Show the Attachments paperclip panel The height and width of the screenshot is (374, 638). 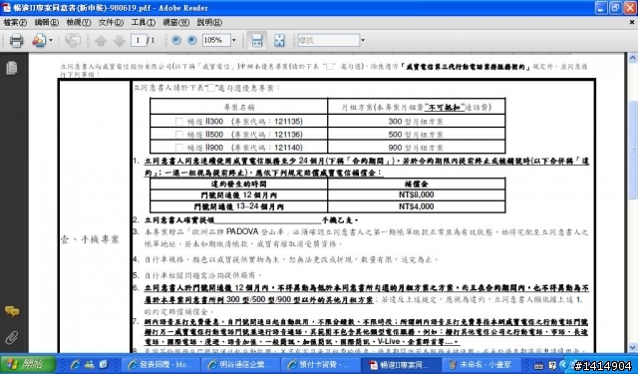pyautogui.click(x=12, y=337)
